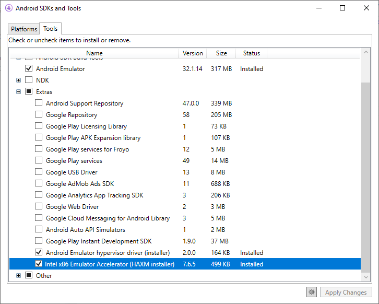Toggle the Extras group checkbox

coord(29,91)
